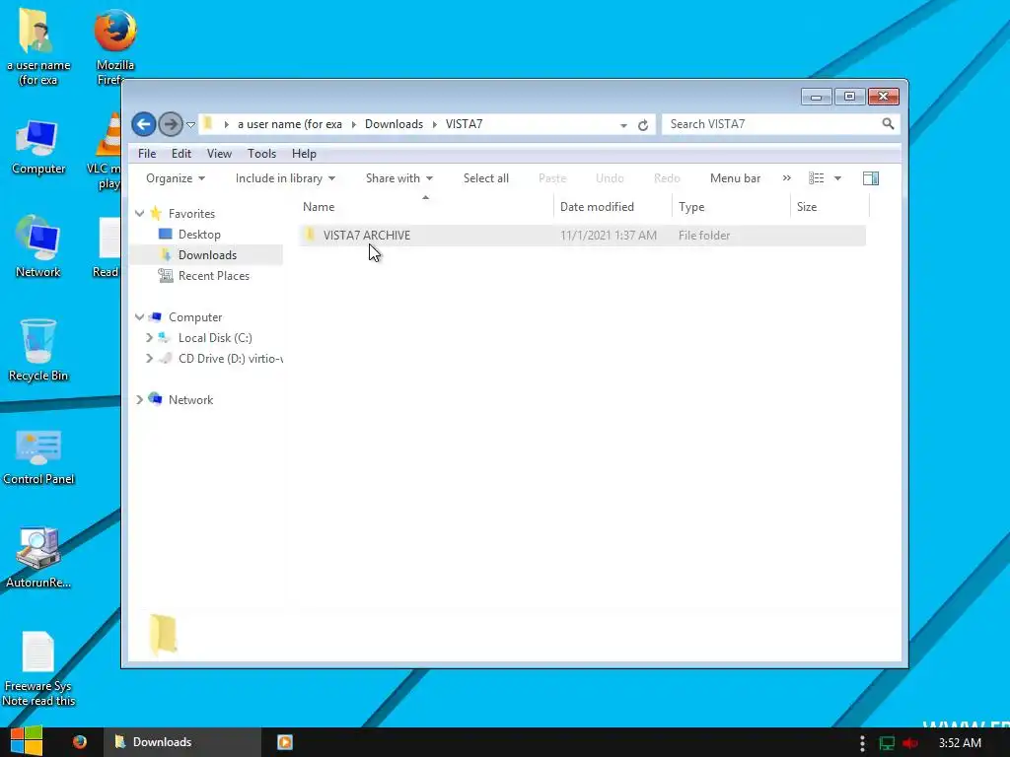
Task: Click the search magnifier icon
Action: click(889, 123)
